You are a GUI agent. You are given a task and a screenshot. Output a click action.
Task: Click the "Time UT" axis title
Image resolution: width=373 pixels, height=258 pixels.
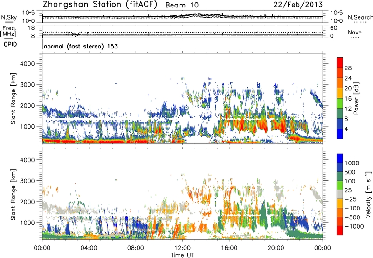tap(182, 255)
